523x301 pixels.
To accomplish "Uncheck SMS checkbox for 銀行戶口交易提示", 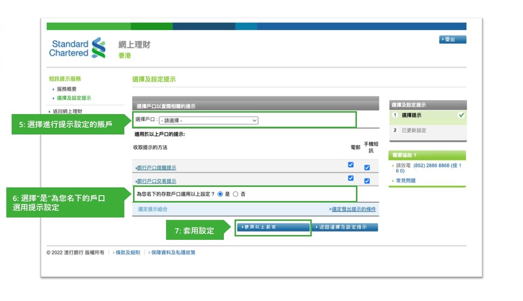I will click(367, 181).
